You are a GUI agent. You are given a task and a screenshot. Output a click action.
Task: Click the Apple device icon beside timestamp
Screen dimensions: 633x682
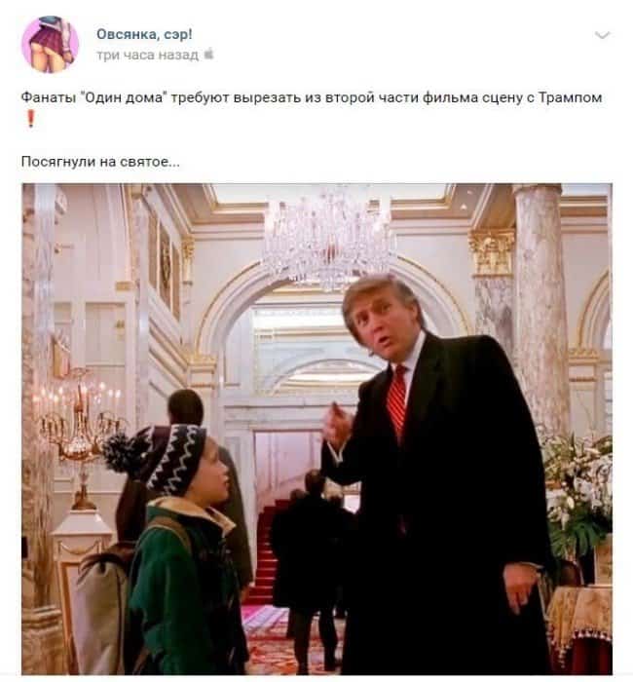pyautogui.click(x=208, y=54)
